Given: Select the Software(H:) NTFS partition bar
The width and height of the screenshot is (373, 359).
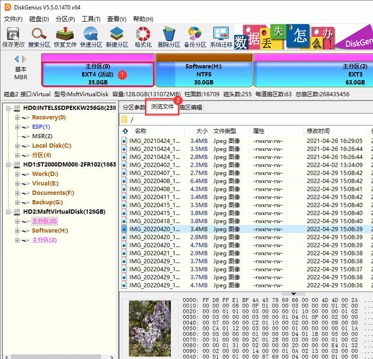Looking at the screenshot, I should 203,74.
